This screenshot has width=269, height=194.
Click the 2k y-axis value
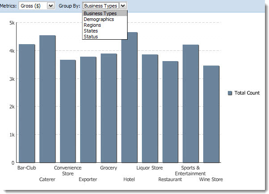[12, 107]
